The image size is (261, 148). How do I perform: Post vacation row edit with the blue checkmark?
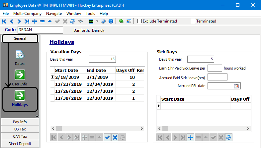point(107,137)
